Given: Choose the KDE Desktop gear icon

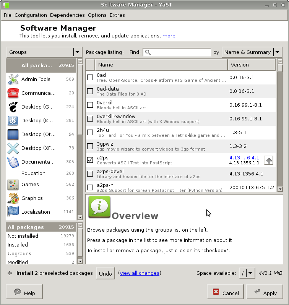Looking at the screenshot, I should point(13,121).
